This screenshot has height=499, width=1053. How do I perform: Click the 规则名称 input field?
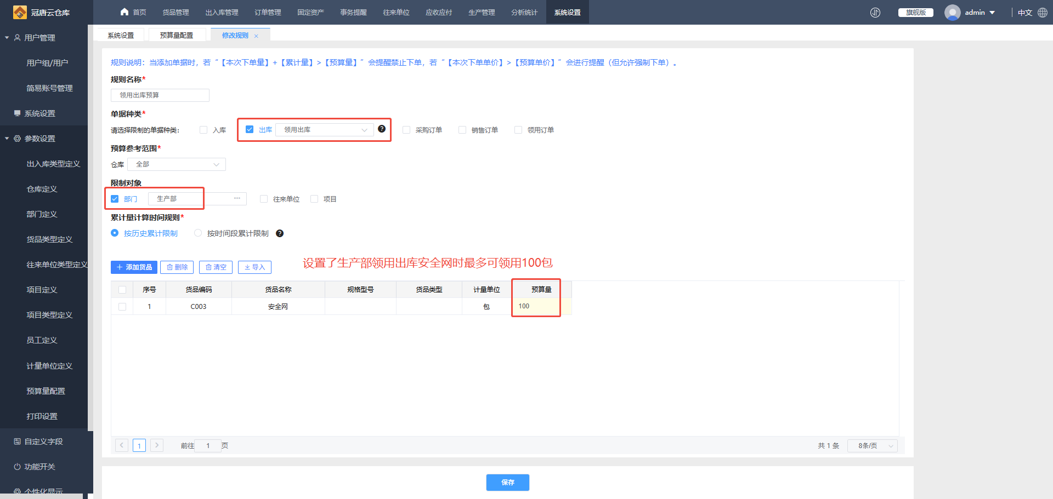[x=160, y=95]
